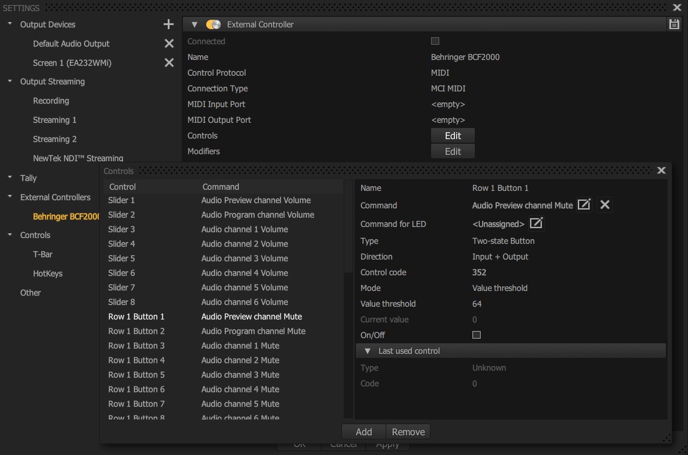Image resolution: width=688 pixels, height=455 pixels.
Task: Edit the Name field Row 1 Button 1
Action: pos(500,188)
